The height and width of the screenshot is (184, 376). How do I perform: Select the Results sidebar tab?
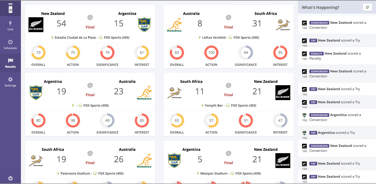10,63
